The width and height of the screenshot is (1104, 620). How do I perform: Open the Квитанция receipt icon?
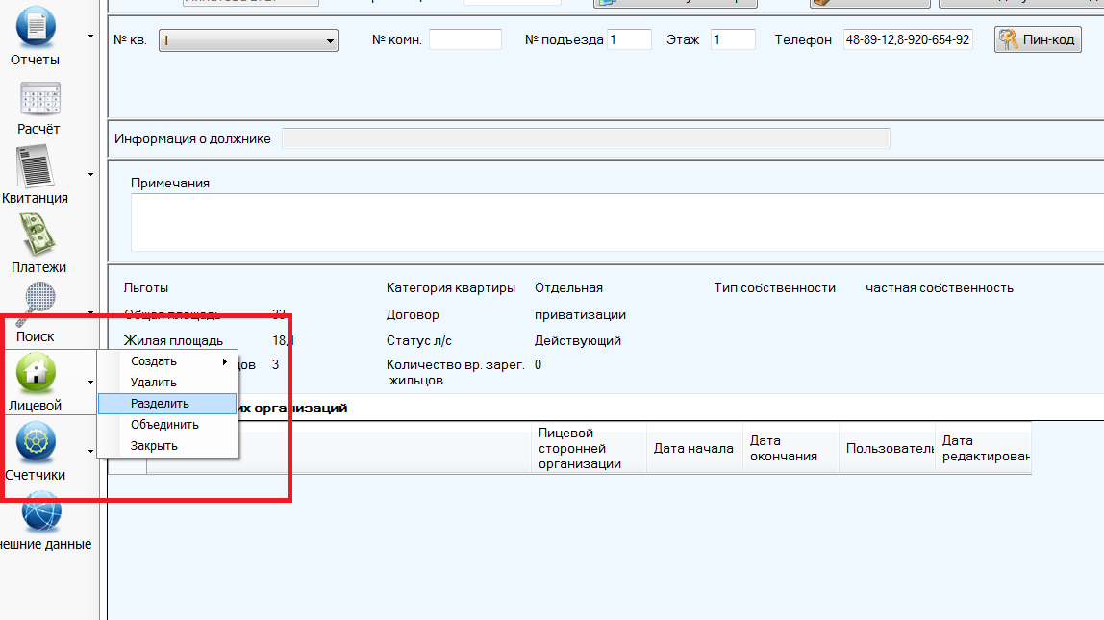click(36, 167)
